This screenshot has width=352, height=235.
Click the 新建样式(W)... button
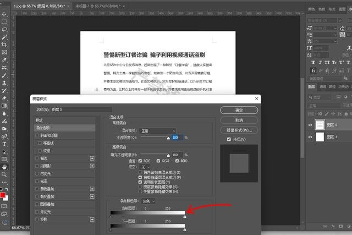[x=239, y=130]
